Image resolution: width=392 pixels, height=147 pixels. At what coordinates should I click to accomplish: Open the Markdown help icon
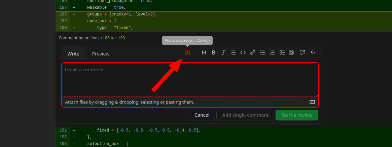(x=312, y=102)
